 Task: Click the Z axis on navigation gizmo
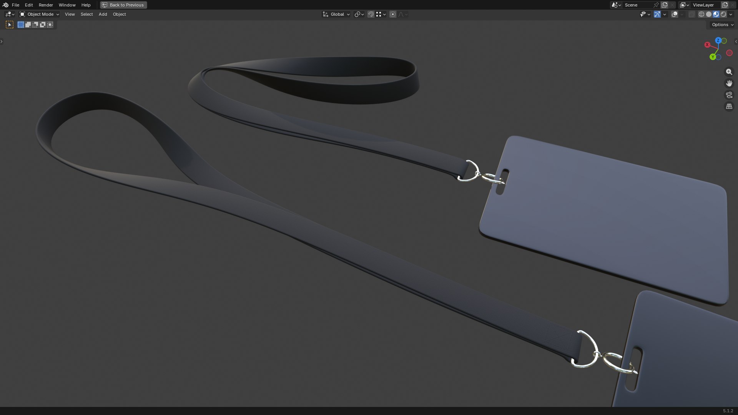tap(718, 40)
